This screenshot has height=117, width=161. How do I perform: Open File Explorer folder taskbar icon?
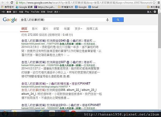coord(15,114)
